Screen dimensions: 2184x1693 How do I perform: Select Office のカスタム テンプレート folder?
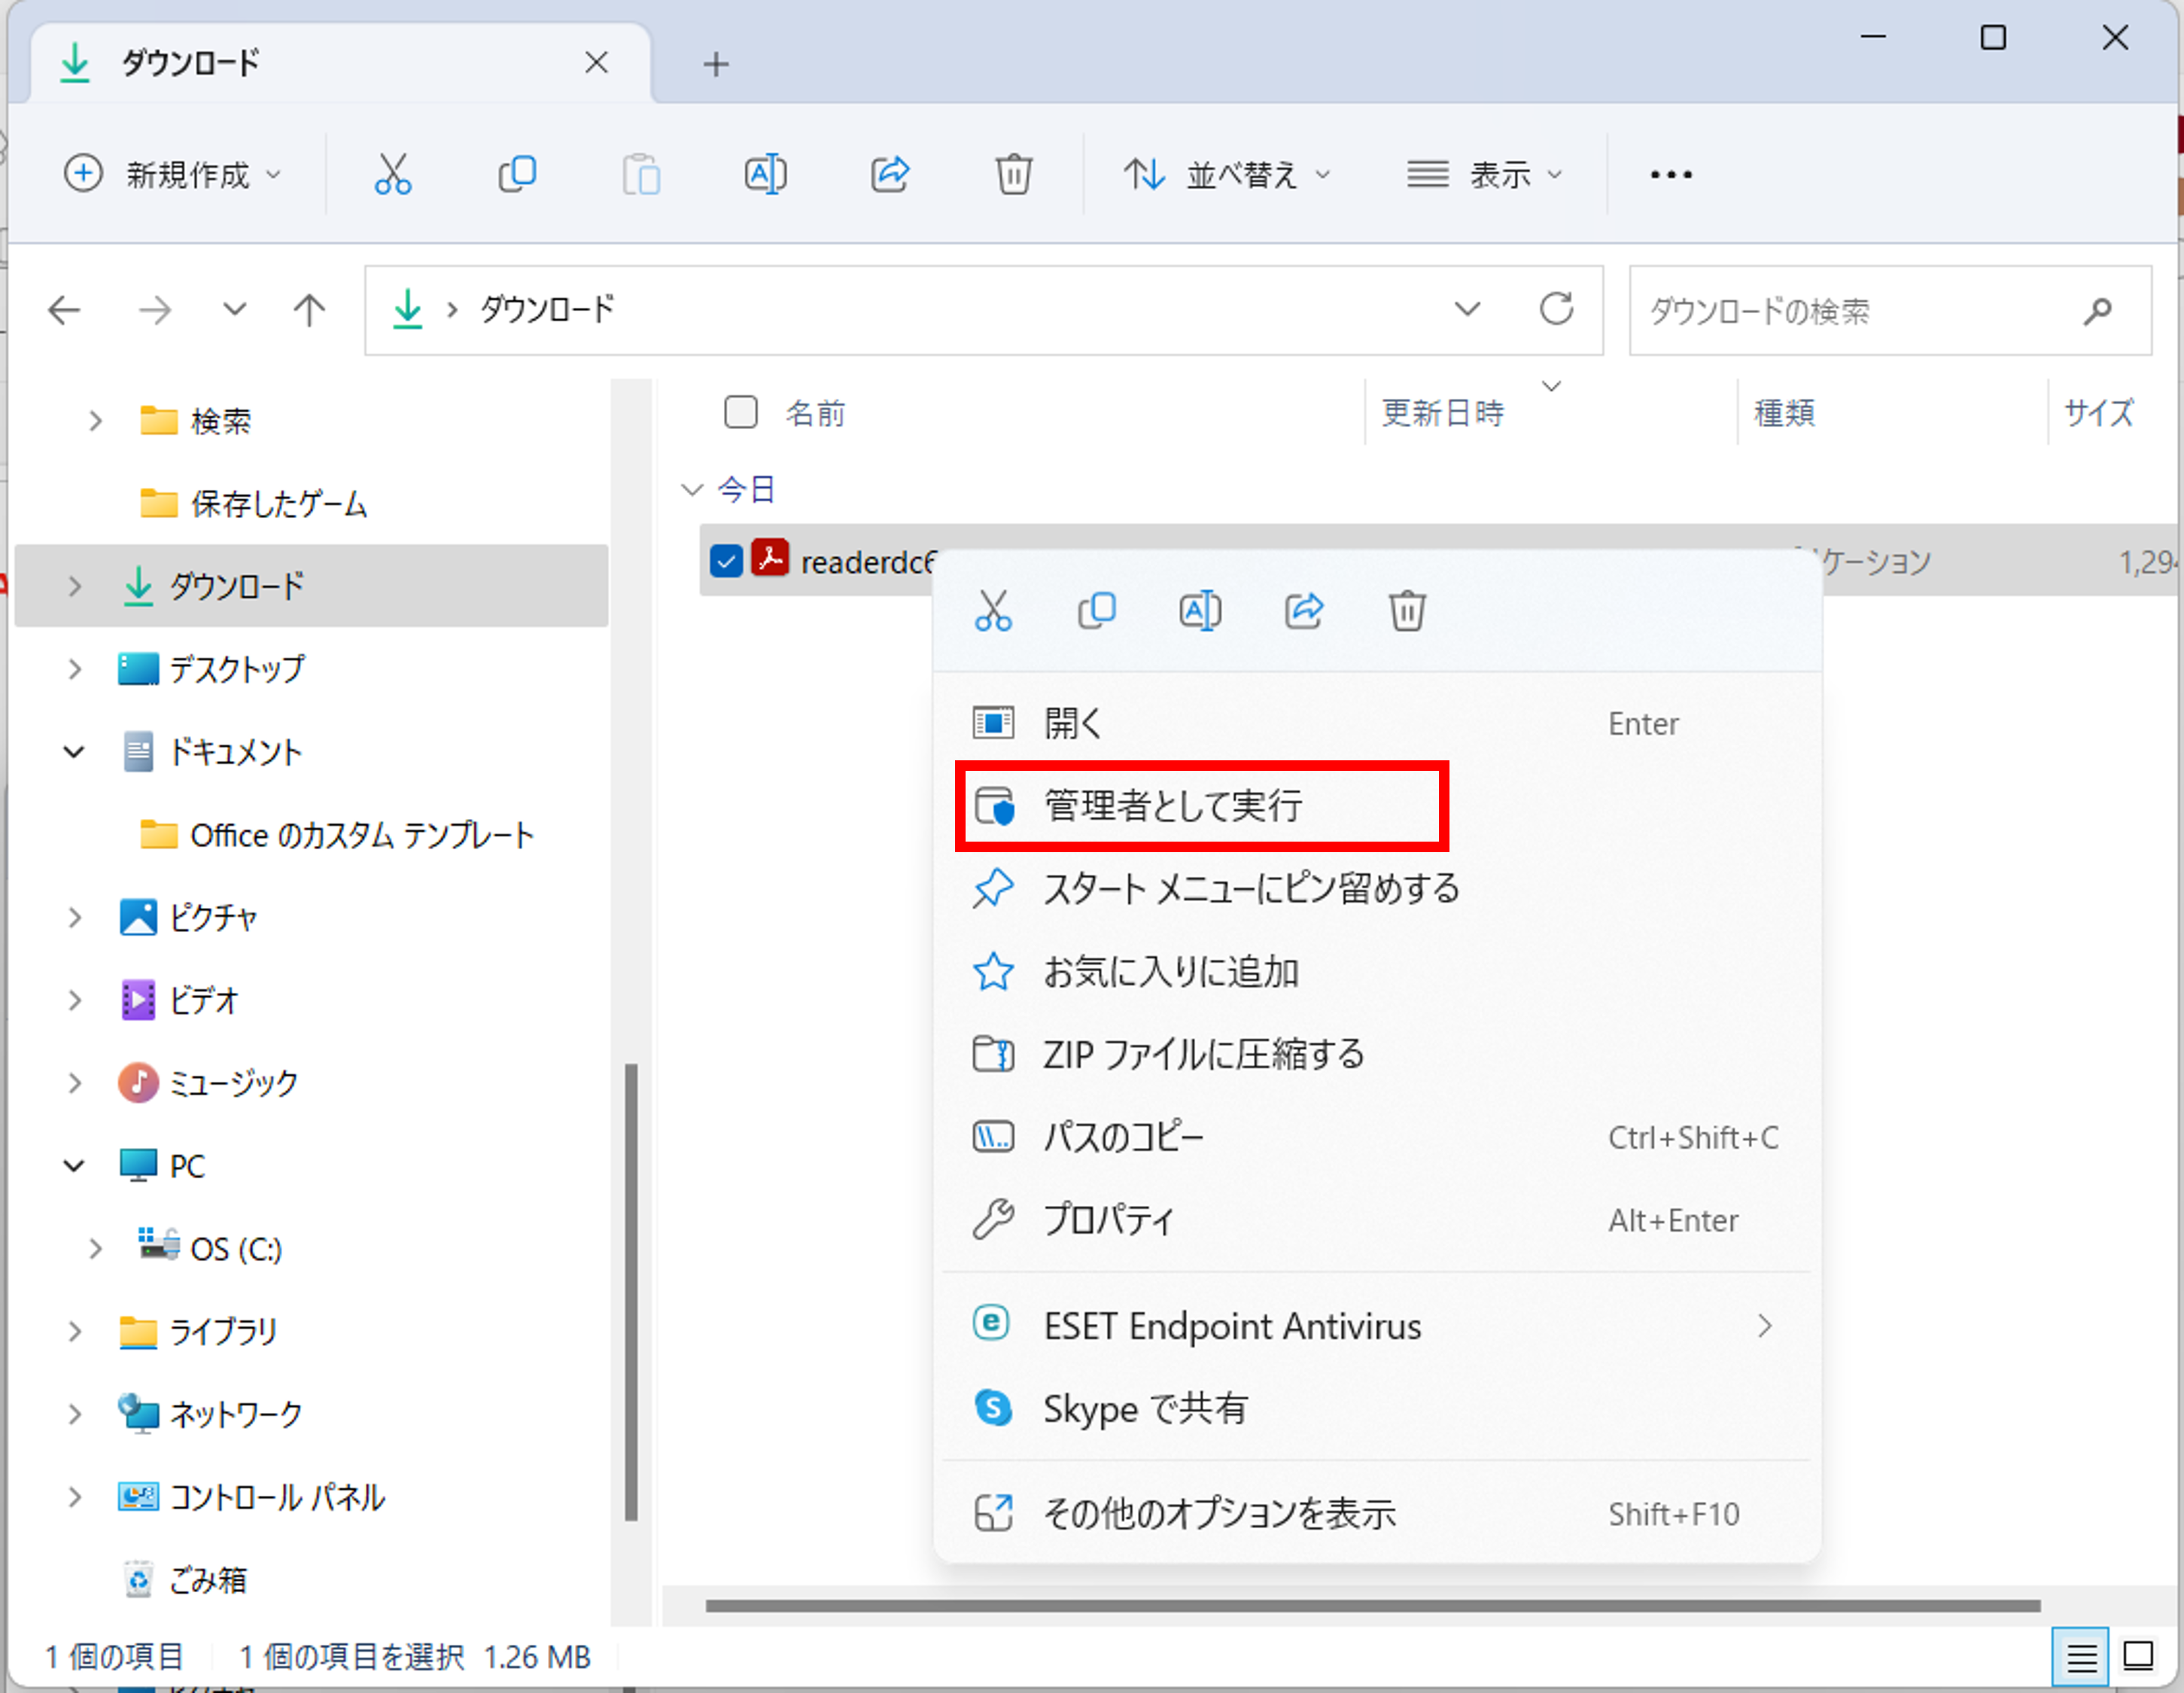click(x=362, y=835)
